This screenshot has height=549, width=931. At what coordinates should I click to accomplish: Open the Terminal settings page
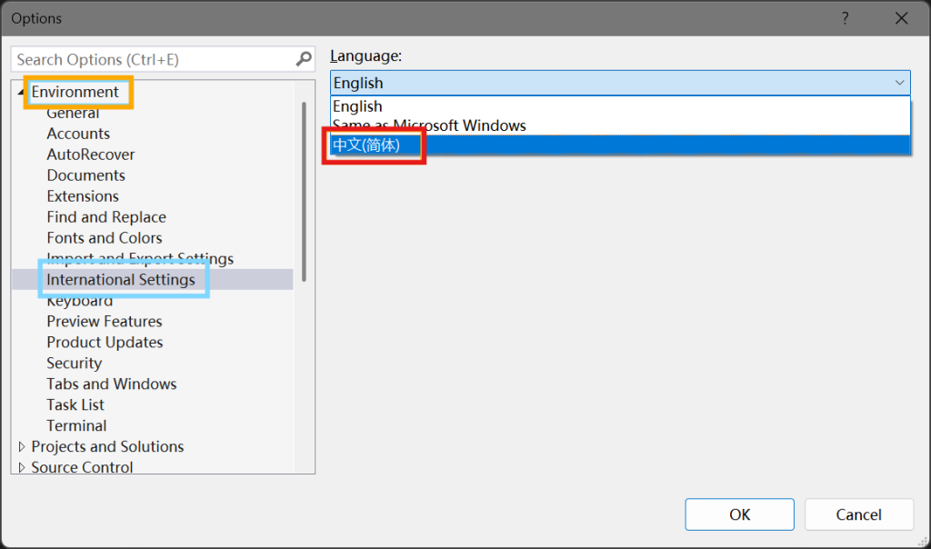76,425
